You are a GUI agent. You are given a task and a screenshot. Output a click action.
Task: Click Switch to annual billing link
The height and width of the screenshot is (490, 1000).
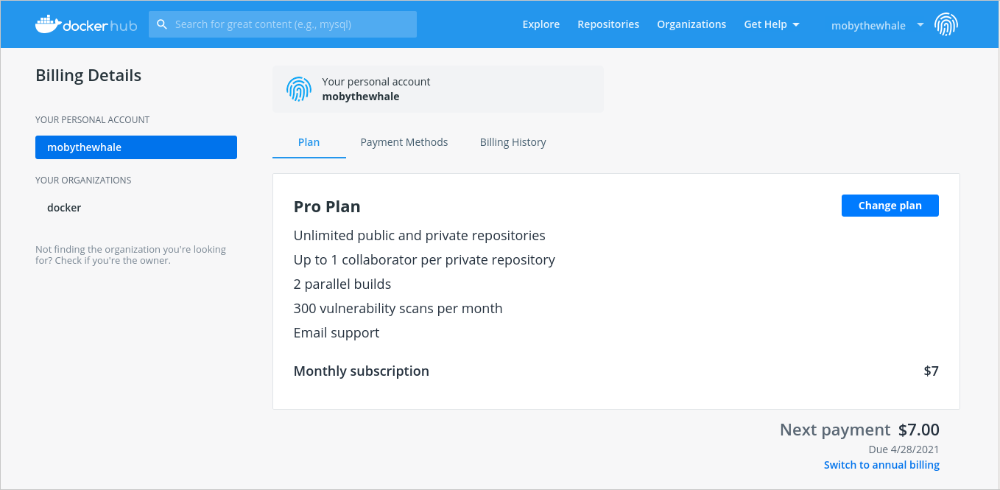coord(881,465)
